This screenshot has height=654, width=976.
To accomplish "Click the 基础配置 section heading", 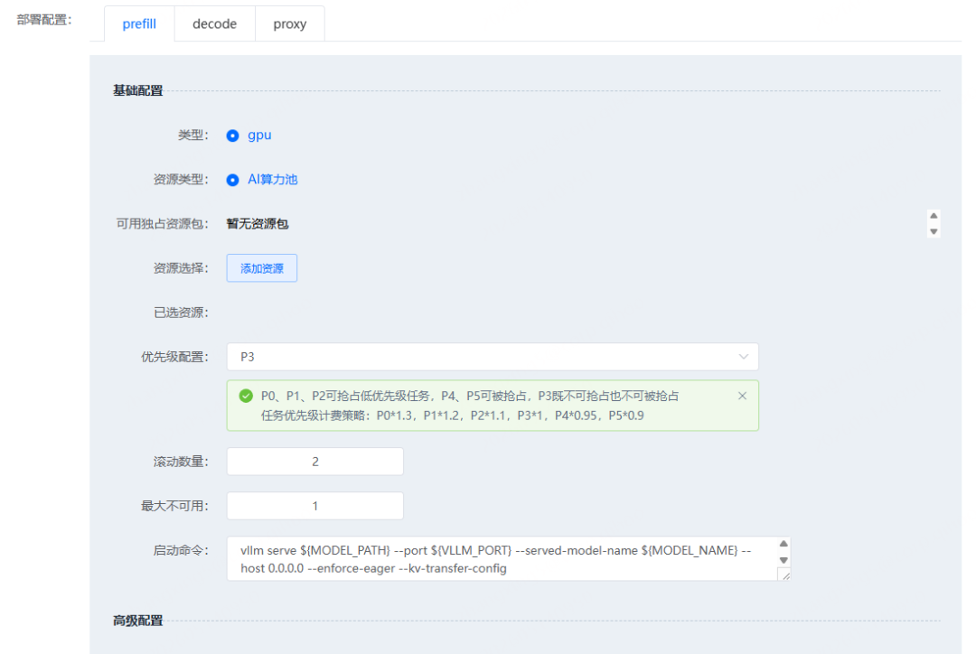I will pyautogui.click(x=137, y=91).
